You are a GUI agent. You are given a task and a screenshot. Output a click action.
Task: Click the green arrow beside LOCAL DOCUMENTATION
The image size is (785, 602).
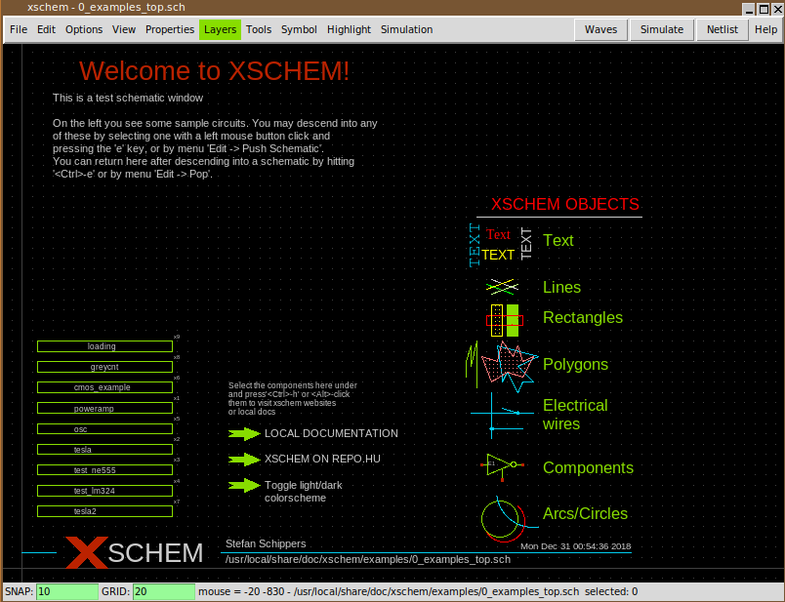(243, 434)
